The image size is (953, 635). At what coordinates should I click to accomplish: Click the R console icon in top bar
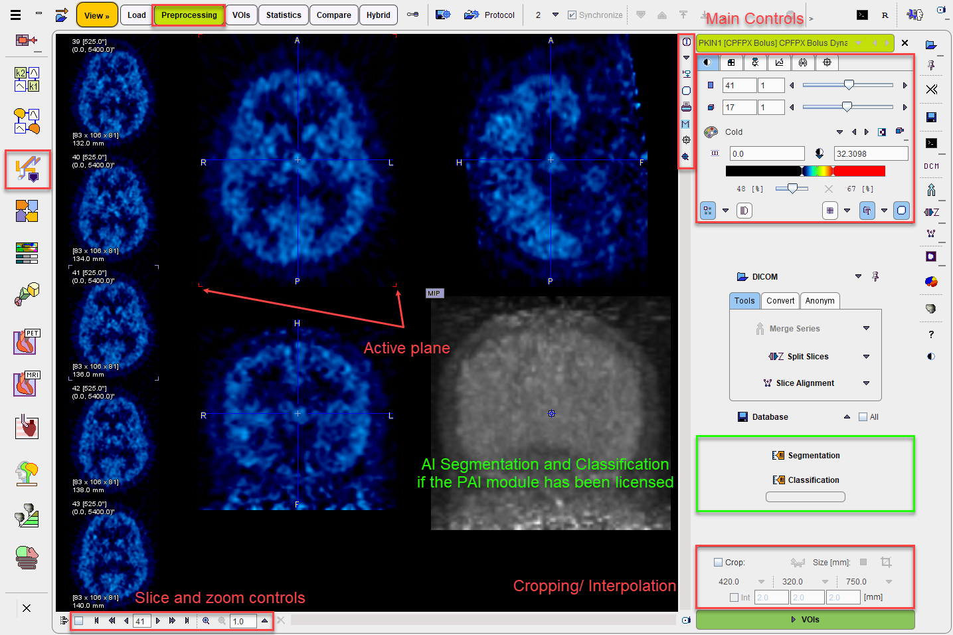pyautogui.click(x=885, y=15)
